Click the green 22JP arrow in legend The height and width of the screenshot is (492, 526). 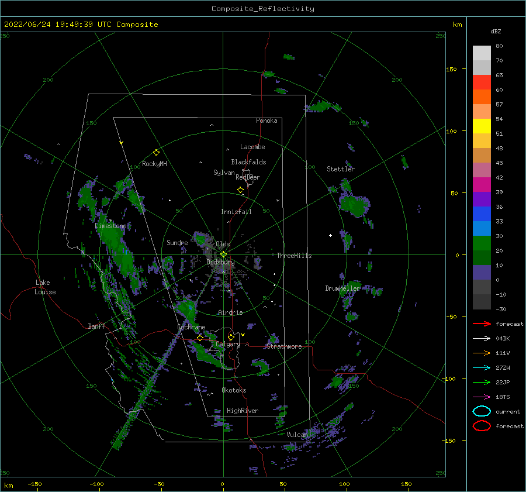482,382
